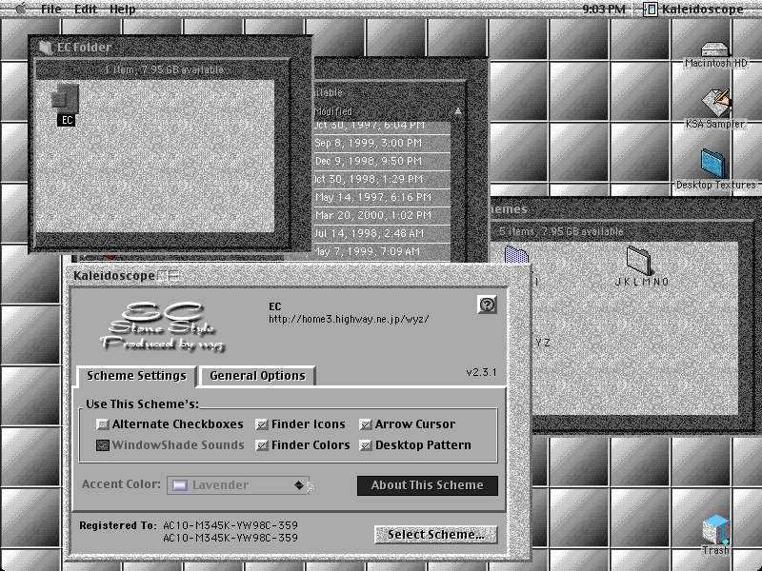Toggle the WindowShade Sounds checkbox

point(102,445)
